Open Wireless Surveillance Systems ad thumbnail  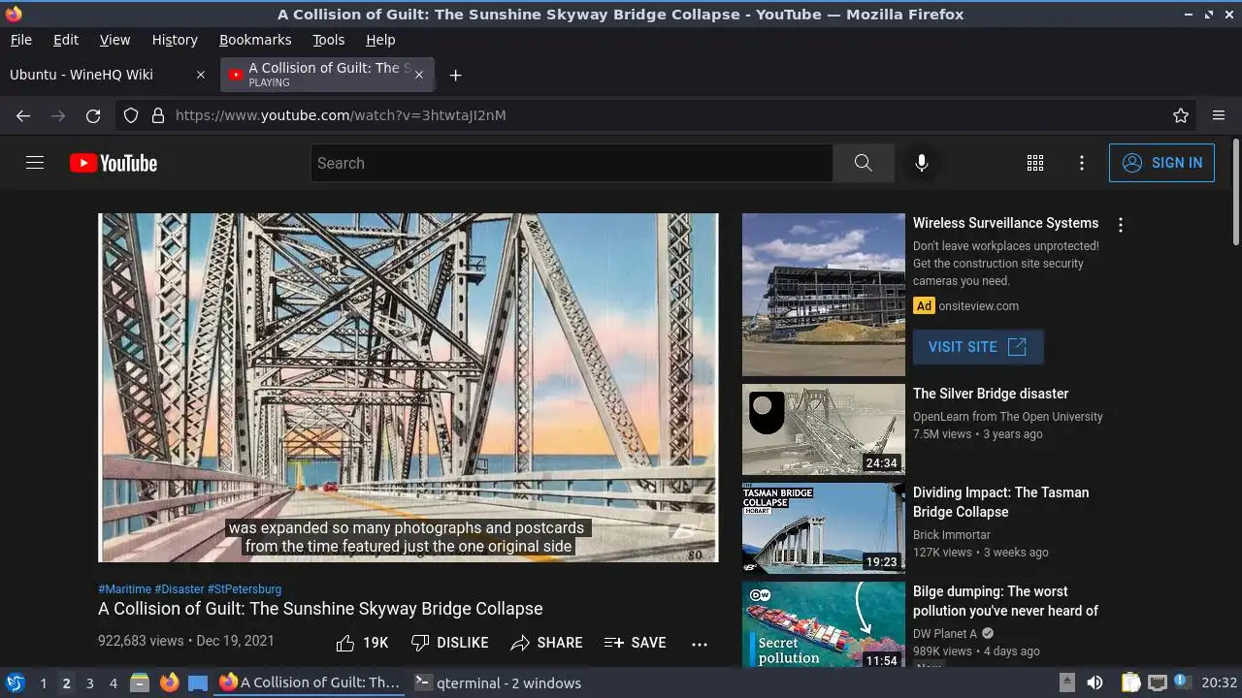823,295
